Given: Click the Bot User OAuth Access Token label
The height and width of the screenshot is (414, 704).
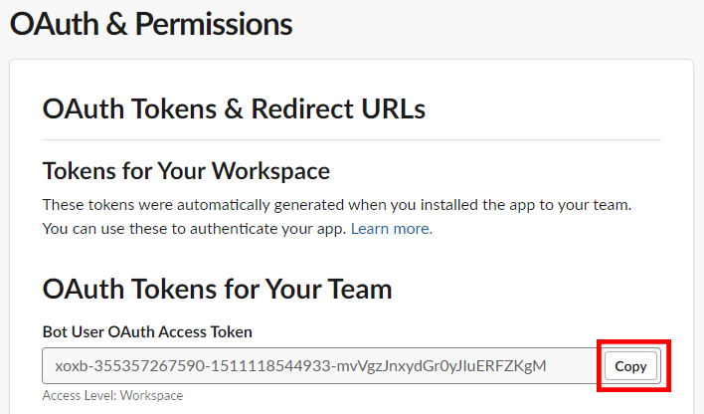Looking at the screenshot, I should pos(147,331).
